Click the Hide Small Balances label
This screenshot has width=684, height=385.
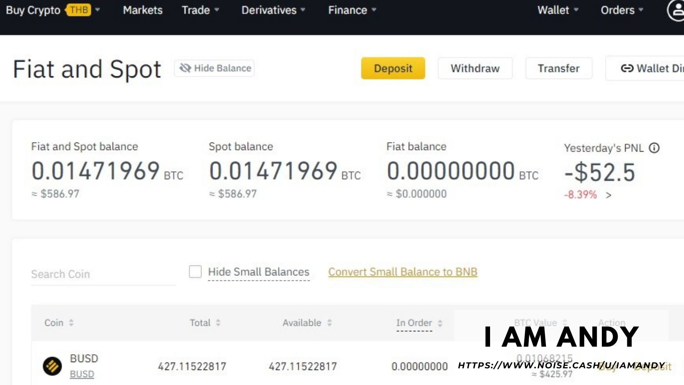(x=259, y=272)
